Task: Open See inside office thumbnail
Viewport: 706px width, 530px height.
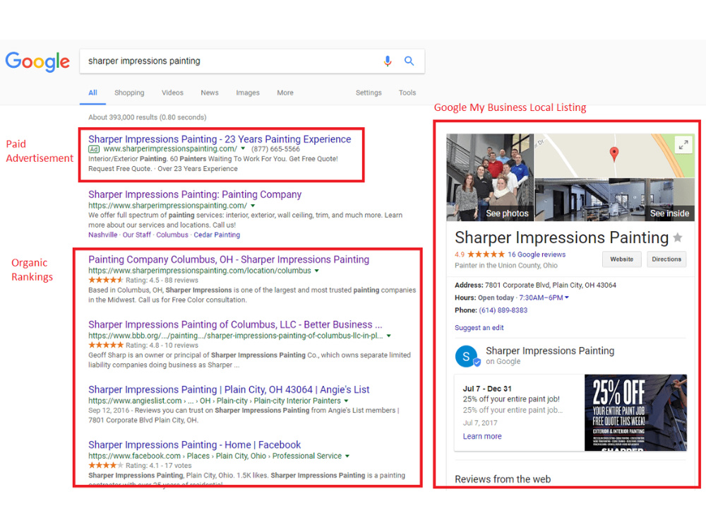Action: (614, 199)
